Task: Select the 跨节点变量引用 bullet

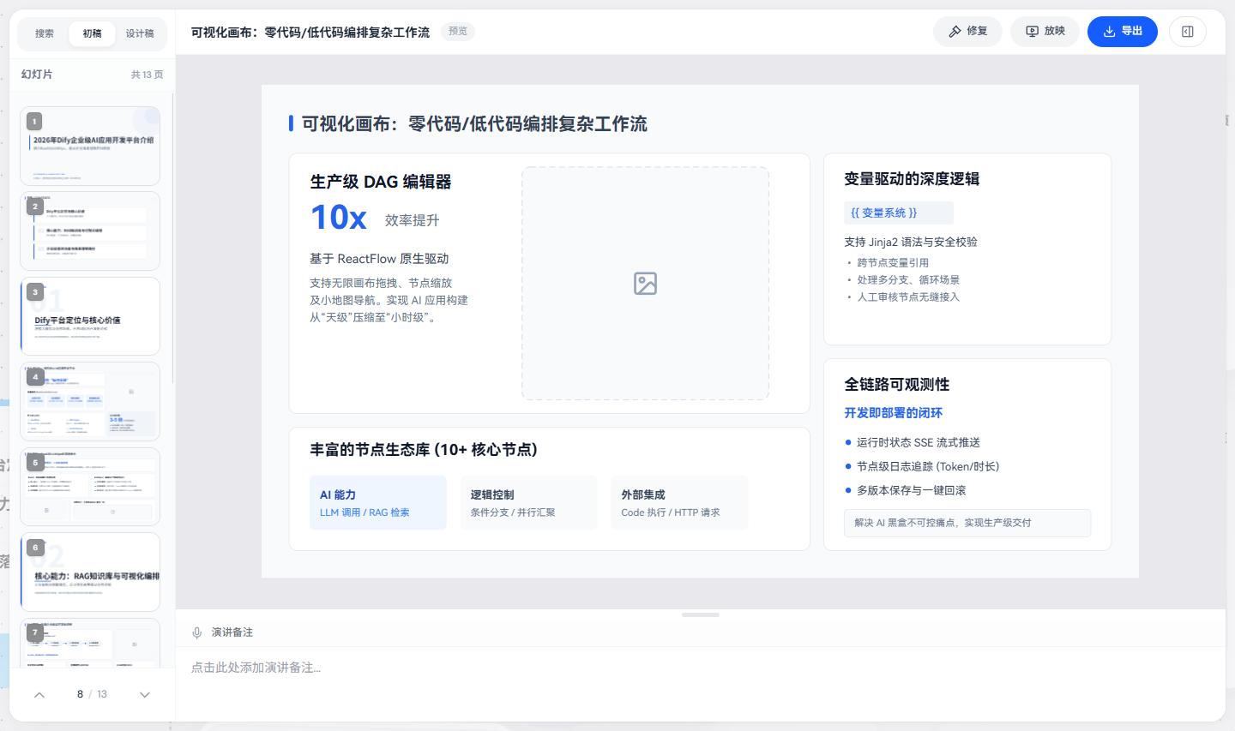Action: pos(893,263)
